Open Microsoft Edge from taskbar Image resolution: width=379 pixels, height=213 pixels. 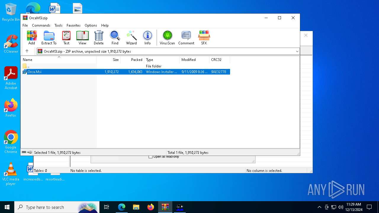point(122,207)
